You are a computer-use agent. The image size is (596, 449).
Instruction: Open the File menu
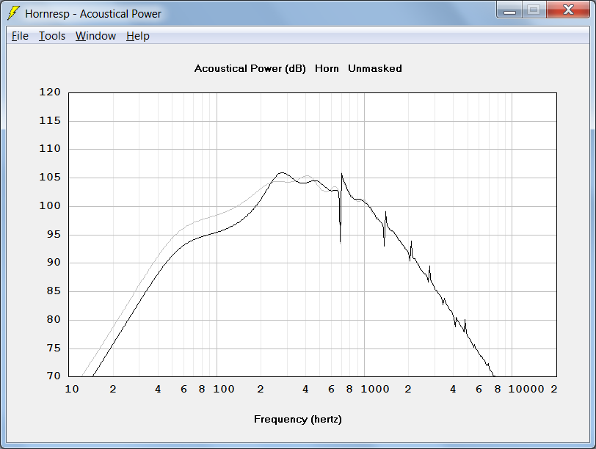coord(20,36)
